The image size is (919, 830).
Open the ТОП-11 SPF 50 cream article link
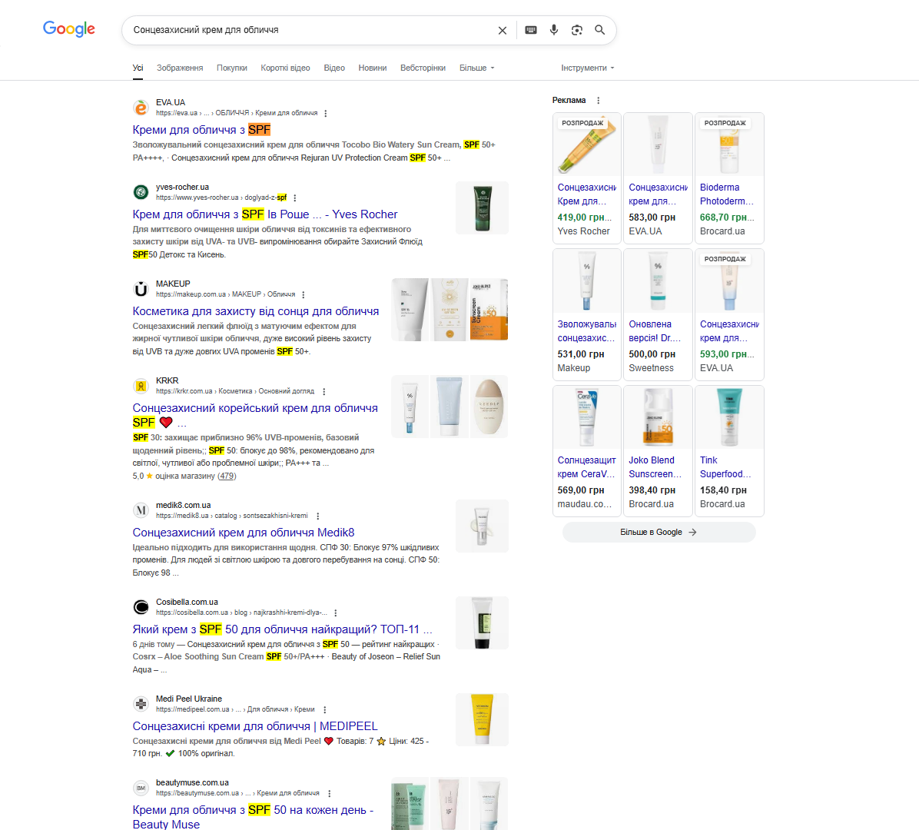click(283, 629)
